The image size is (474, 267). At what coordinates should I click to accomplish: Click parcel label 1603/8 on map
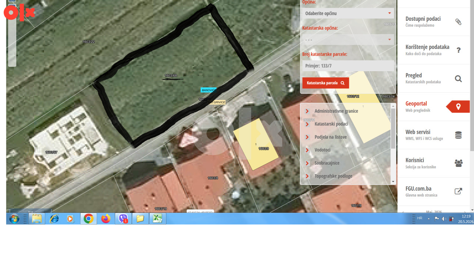[213, 178]
